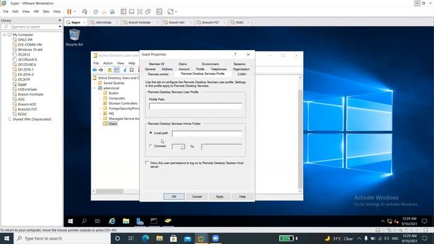This screenshot has height=244, width=434.
Task: Click the enter full screen icon
Action: tap(140, 12)
